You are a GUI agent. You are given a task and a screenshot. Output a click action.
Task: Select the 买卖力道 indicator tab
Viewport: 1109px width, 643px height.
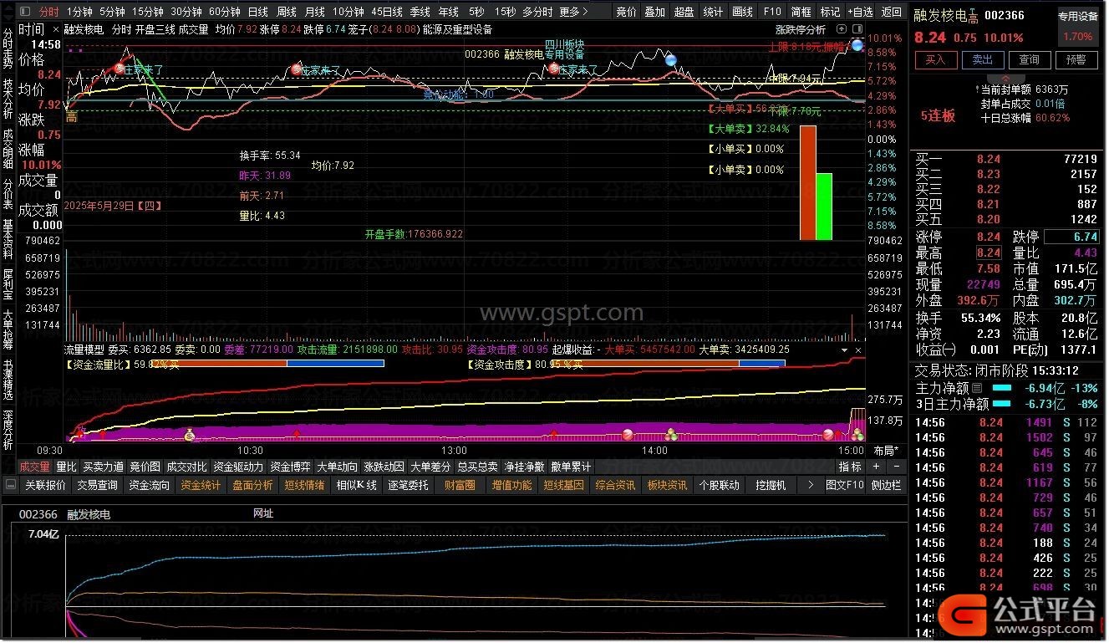[x=103, y=467]
